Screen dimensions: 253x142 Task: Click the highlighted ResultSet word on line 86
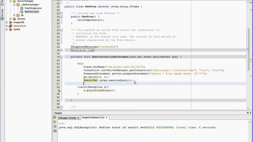click(x=91, y=80)
